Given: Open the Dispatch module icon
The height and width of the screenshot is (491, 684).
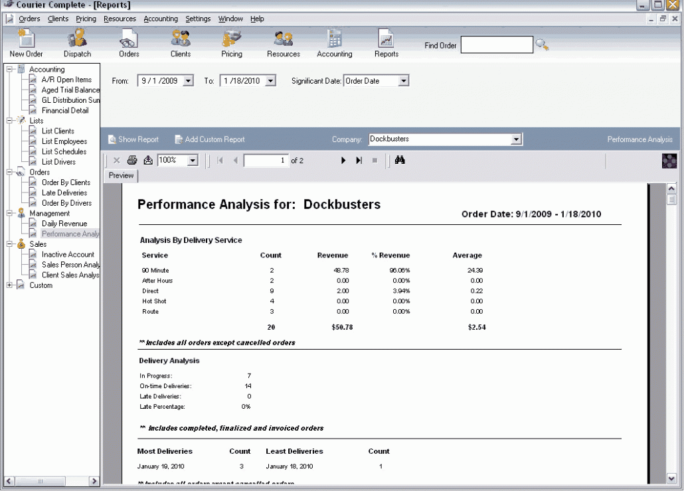Looking at the screenshot, I should tap(77, 41).
